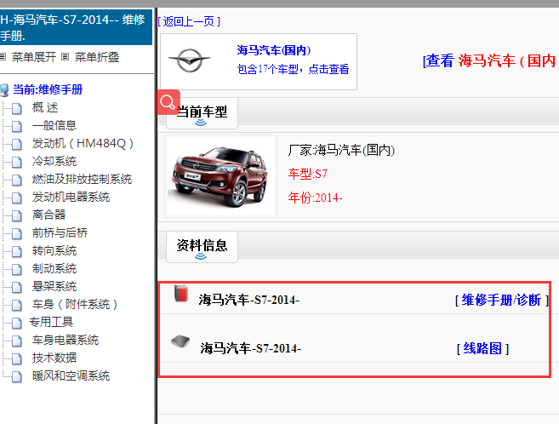Open the 线路图 link
Screen dimensions: 559x424
coord(482,348)
